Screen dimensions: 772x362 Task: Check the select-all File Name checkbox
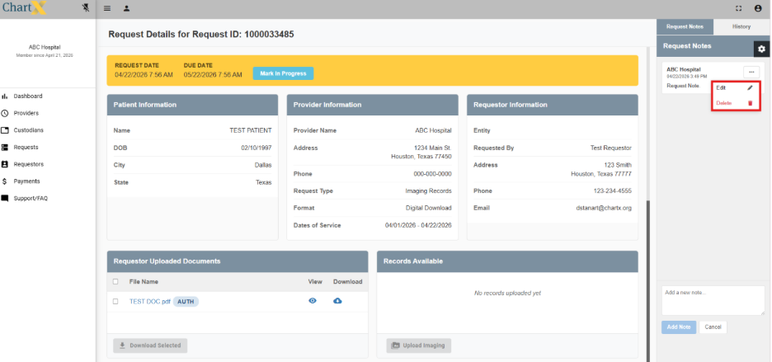(x=115, y=282)
